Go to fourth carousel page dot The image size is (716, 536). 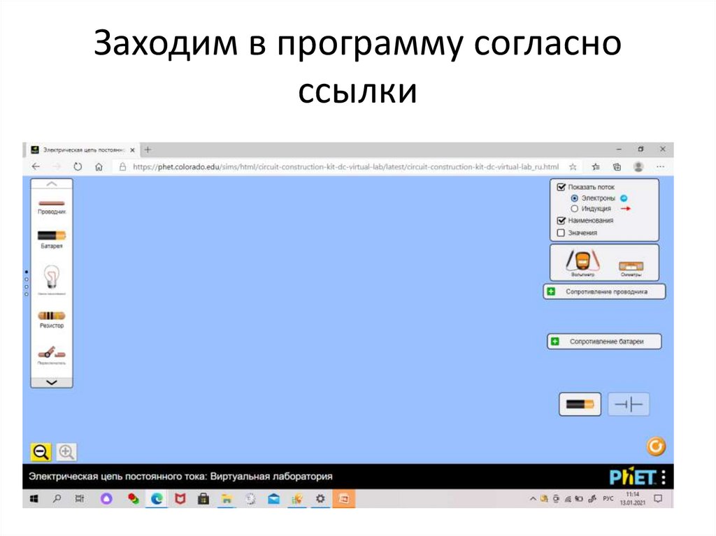point(26,294)
